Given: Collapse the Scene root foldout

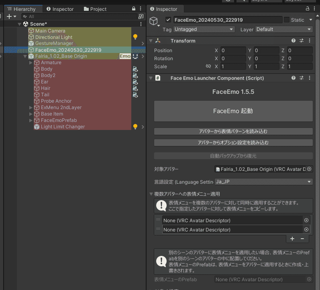Looking at the screenshot, I should 19,24.
